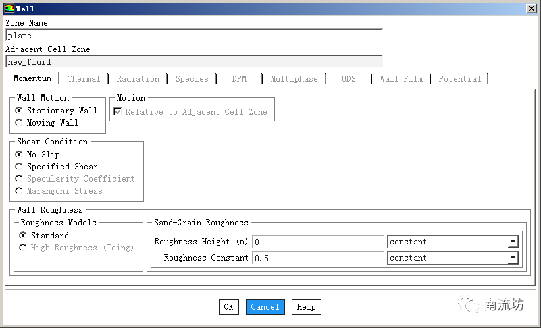Click the Roughness Constant 0.5 field
Screen dimensions: 541x328
[318, 258]
